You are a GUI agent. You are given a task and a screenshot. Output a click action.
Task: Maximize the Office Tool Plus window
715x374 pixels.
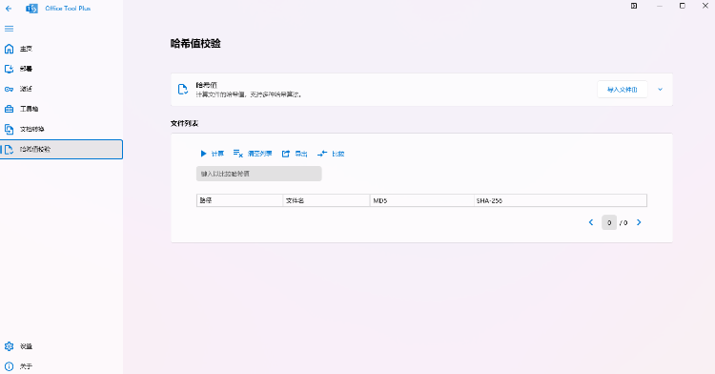click(x=683, y=6)
